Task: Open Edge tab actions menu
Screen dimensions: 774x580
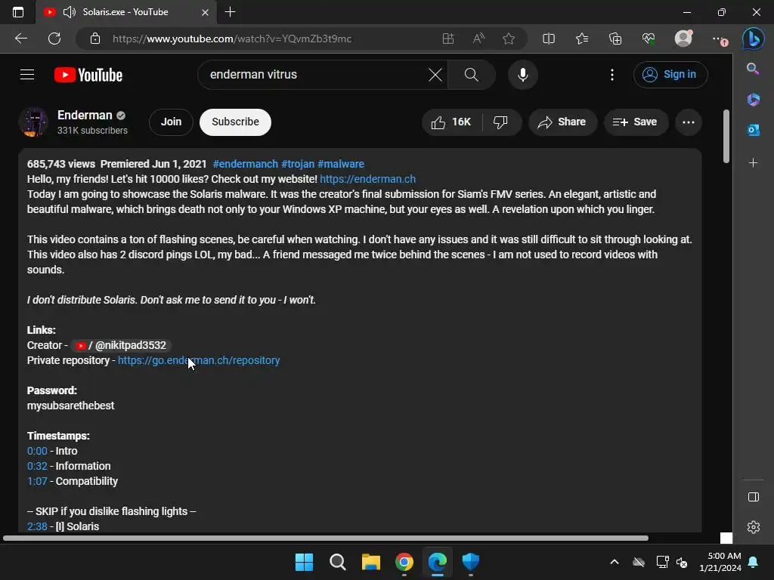Action: tap(18, 12)
